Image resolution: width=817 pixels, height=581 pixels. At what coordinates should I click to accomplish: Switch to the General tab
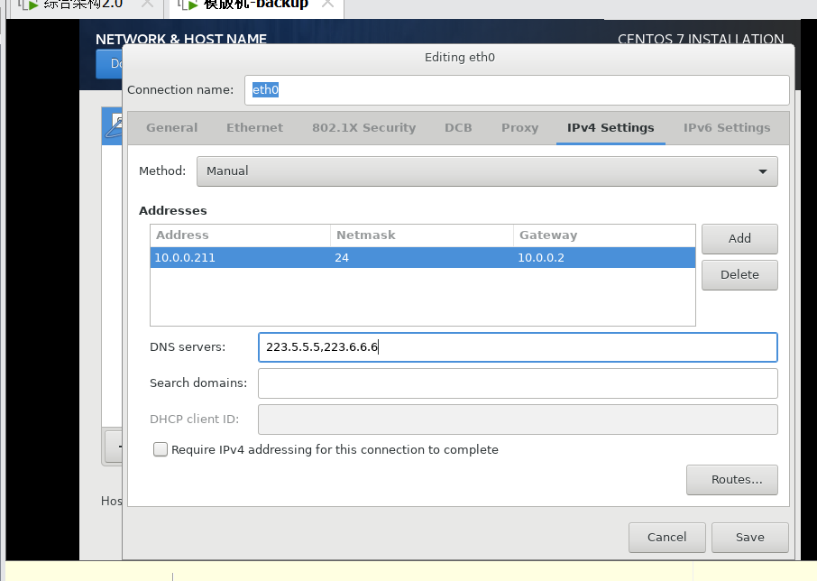click(x=171, y=128)
